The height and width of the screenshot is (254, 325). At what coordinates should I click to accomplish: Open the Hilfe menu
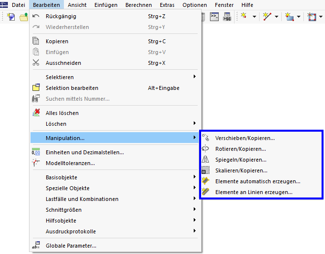point(247,5)
